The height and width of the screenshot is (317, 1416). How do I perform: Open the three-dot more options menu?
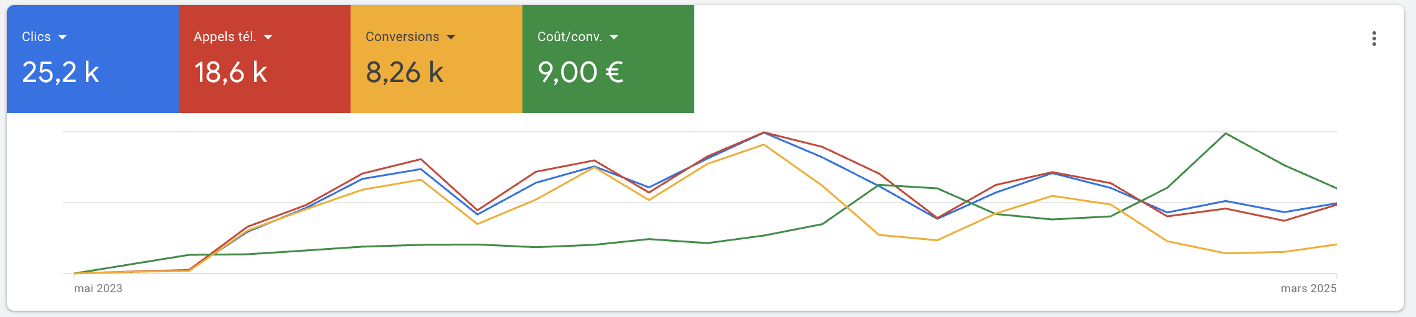1374,39
